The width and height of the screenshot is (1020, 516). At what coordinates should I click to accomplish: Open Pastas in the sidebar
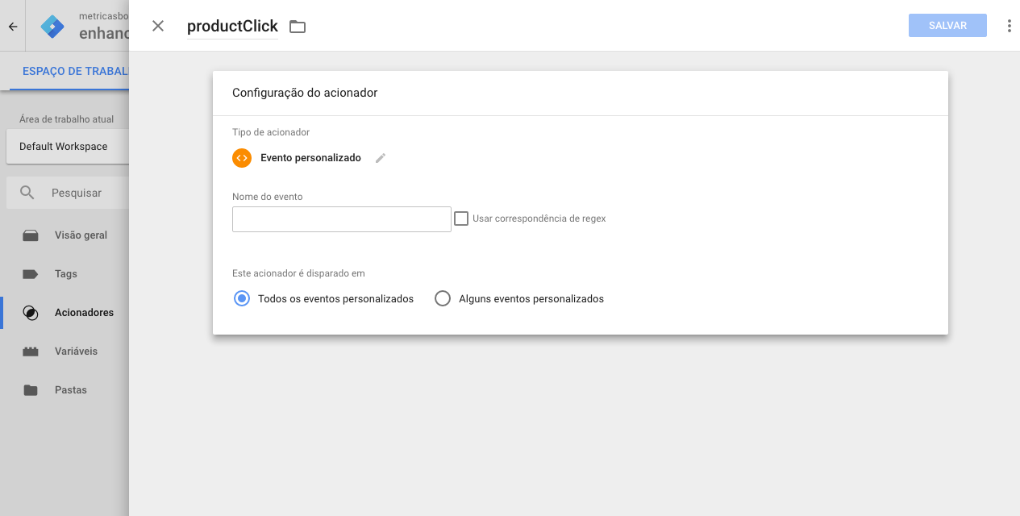coord(71,390)
